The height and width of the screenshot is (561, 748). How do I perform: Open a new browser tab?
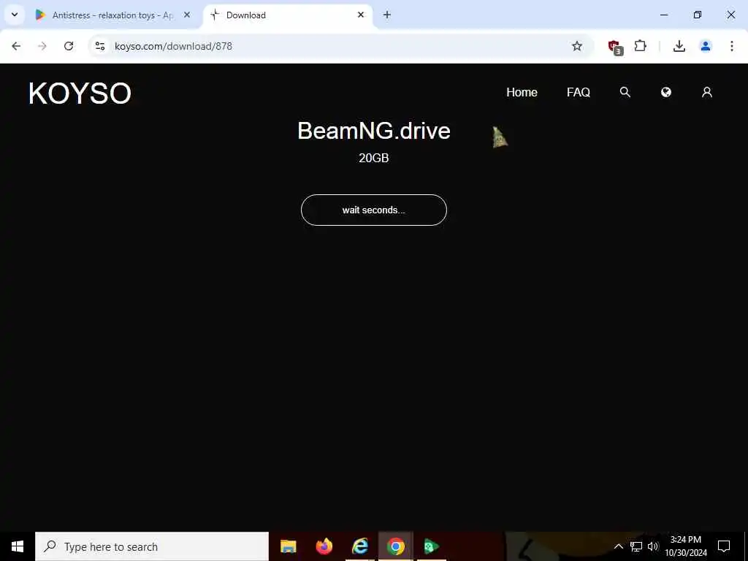pyautogui.click(x=387, y=15)
